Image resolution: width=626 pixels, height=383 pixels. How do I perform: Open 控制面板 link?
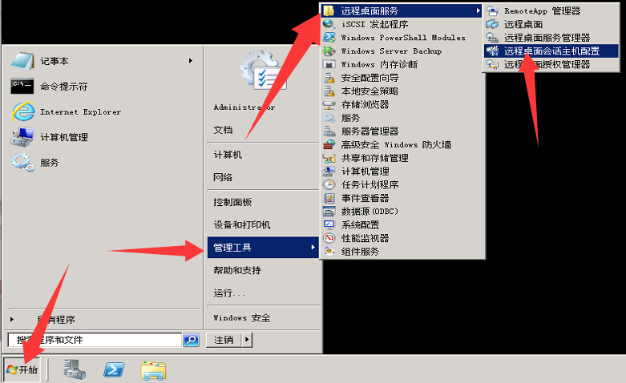coord(232,202)
